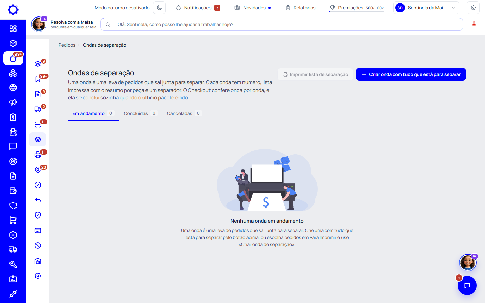Screen dimensions: 485x303
Task: Switch to the Canceladas tab
Action: coord(184,113)
